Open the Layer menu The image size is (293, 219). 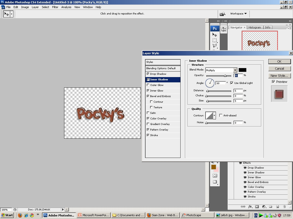pyautogui.click(x=35, y=7)
